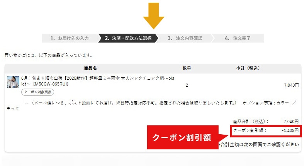
Task: Click the red クーポン割引額 callout label
Action: point(183,137)
